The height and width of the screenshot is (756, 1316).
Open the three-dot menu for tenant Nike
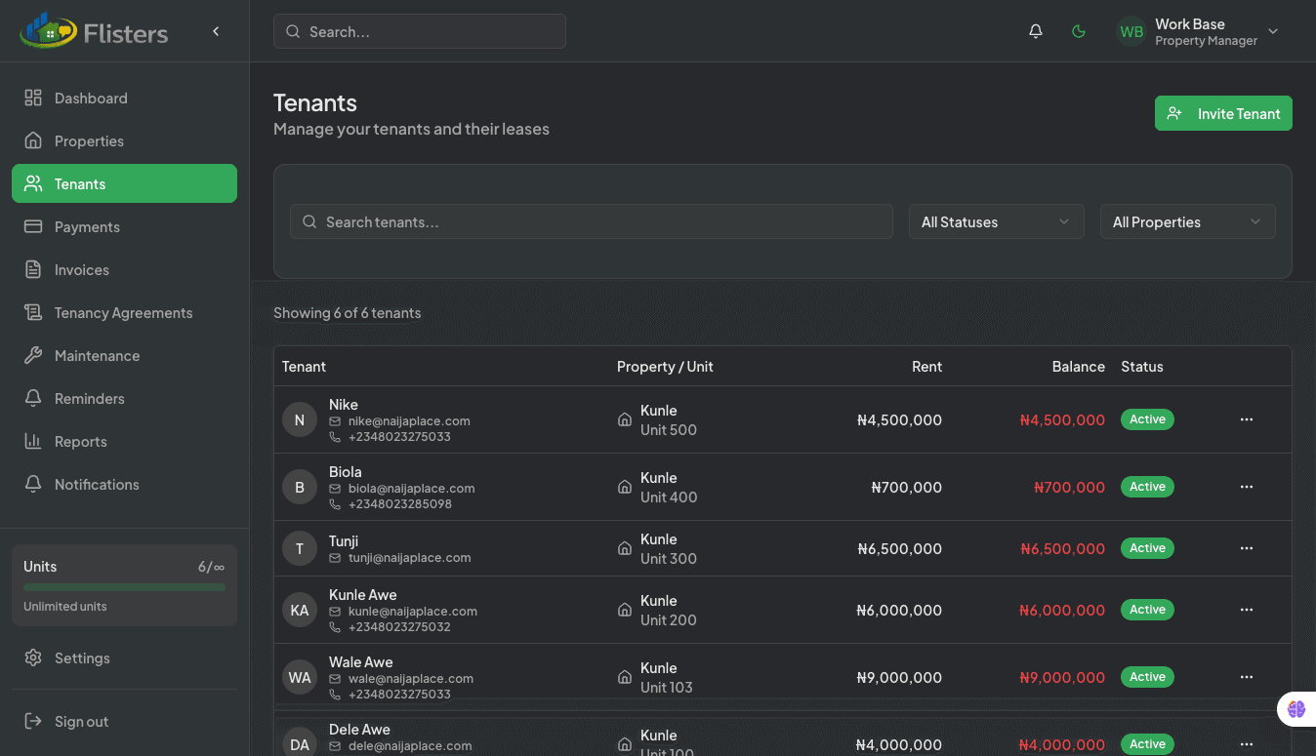pos(1246,419)
